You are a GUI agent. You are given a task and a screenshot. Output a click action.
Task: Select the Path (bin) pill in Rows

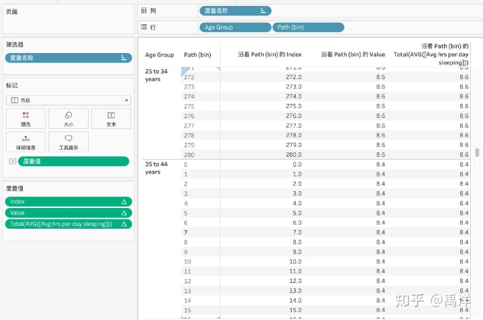tap(307, 28)
